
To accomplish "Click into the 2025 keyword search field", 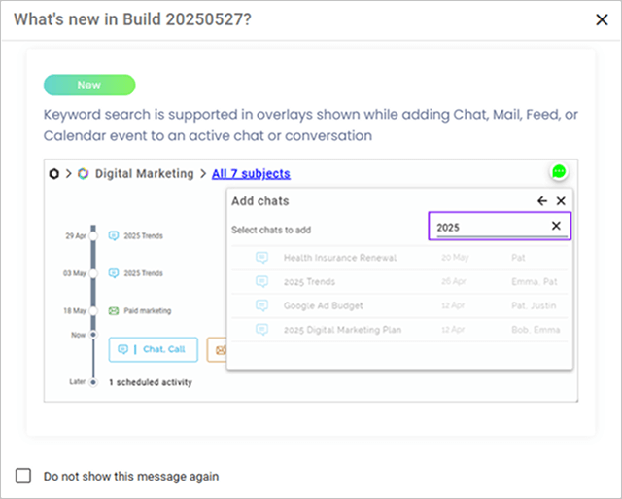I will tap(494, 227).
